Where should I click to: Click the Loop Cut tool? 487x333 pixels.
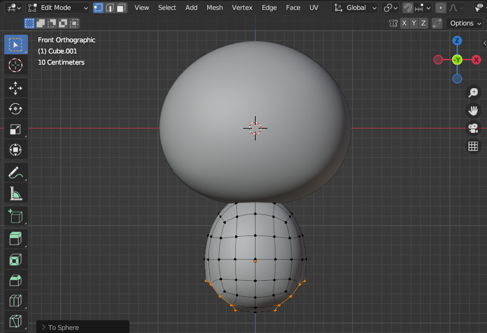pyautogui.click(x=16, y=301)
